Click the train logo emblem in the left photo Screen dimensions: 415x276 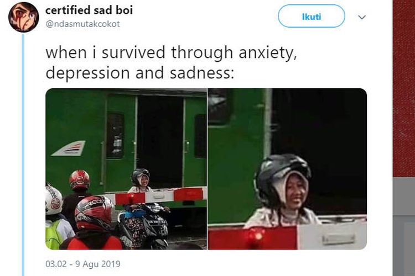click(x=69, y=148)
